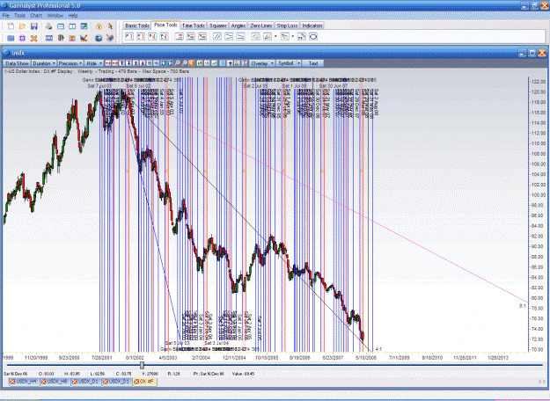
Task: Click the scroll-right arrow icon in chart toolbar
Action: [170, 63]
